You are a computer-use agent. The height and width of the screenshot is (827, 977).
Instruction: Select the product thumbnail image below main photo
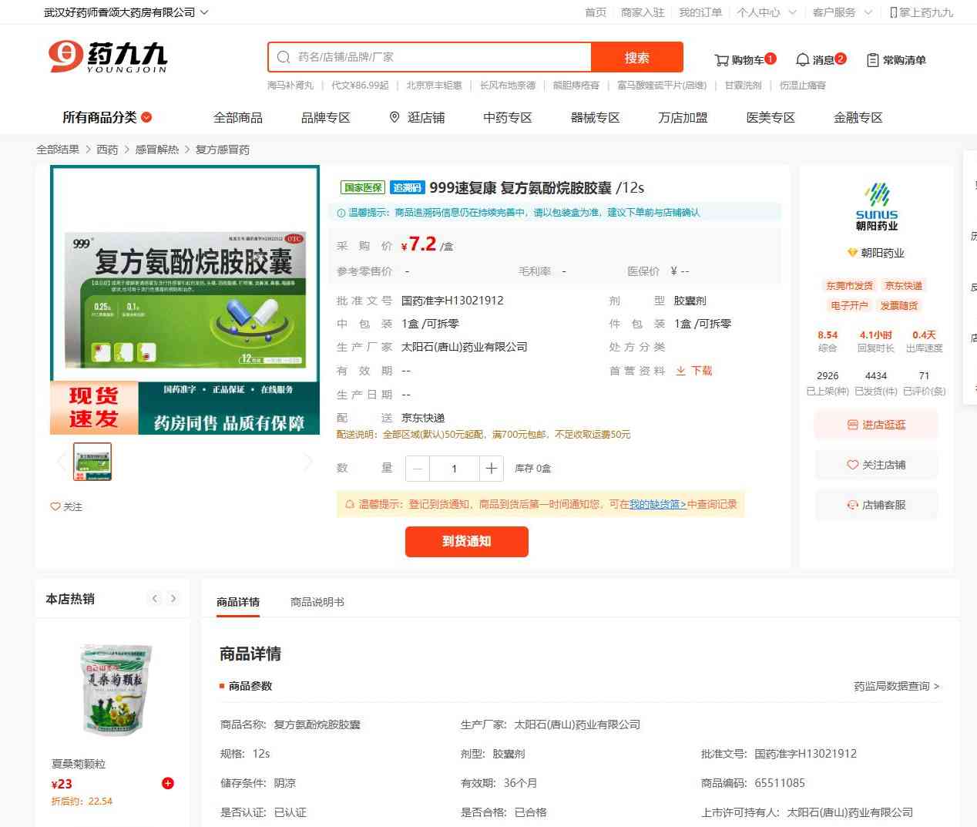92,462
